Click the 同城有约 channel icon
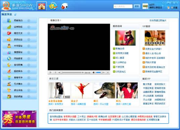 click(x=9, y=21)
